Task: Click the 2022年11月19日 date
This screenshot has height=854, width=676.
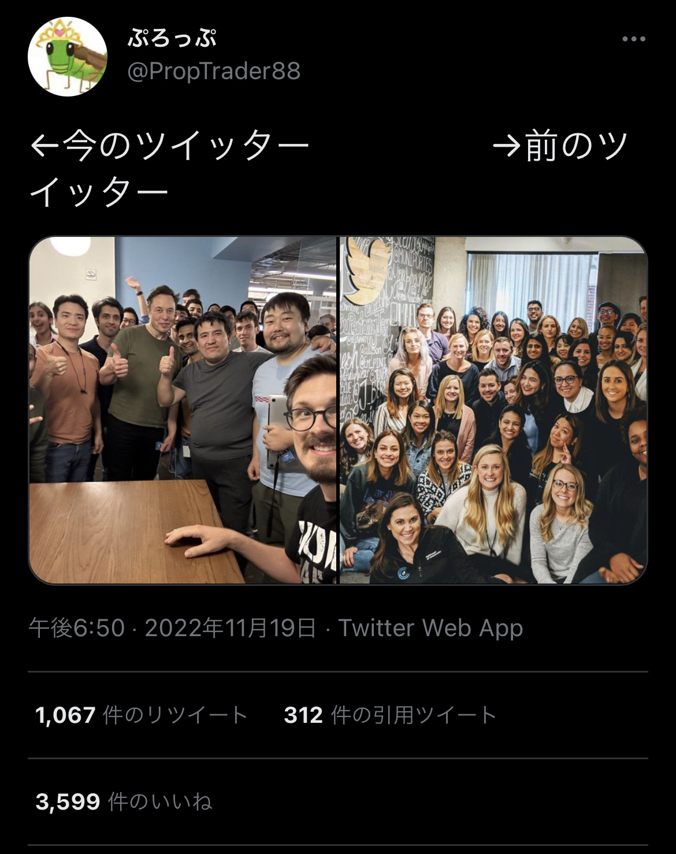Action: (x=231, y=628)
